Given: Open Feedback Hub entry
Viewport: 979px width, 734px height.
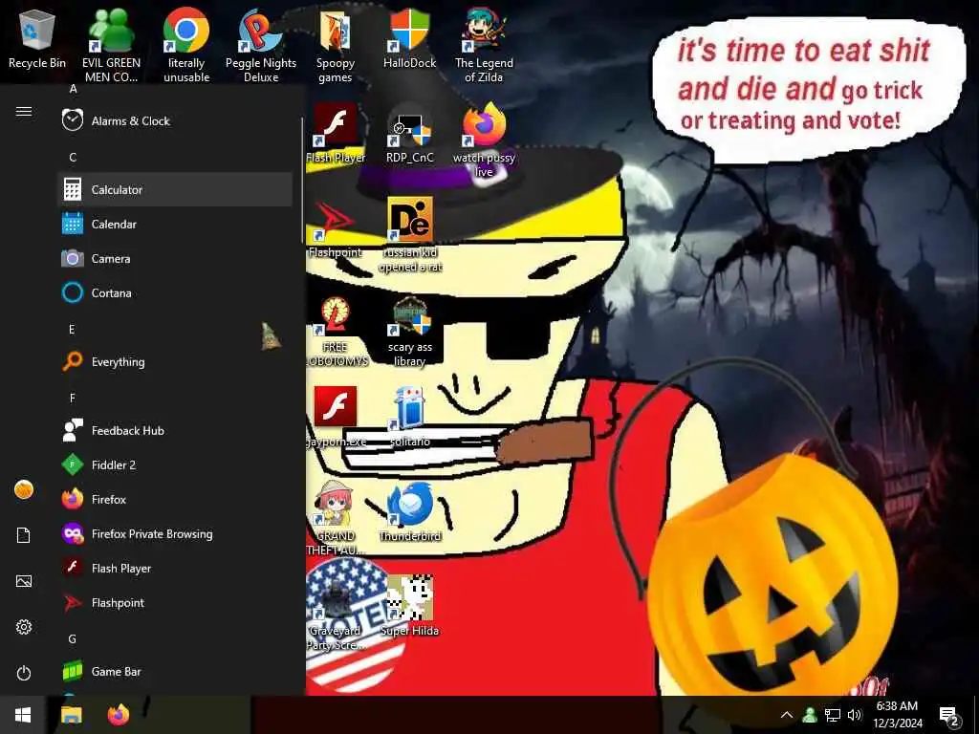Looking at the screenshot, I should click(x=175, y=430).
